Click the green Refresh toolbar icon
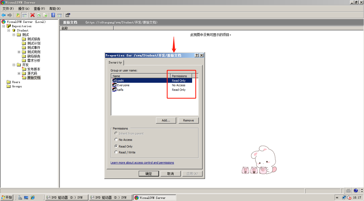 [39, 15]
